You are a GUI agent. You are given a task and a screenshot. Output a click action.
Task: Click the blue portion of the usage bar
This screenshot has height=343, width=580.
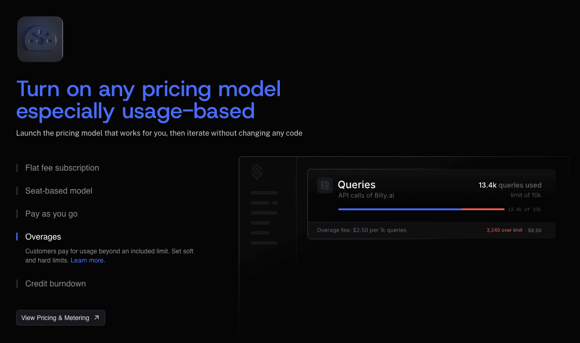point(400,209)
